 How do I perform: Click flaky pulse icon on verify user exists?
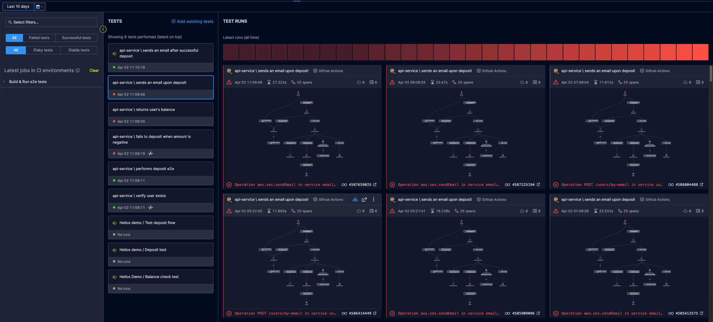(151, 207)
